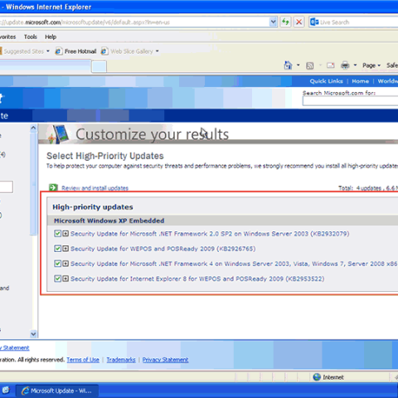The width and height of the screenshot is (398, 398).
Task: Click the Search Microsoft.com input field
Action: pyautogui.click(x=351, y=101)
